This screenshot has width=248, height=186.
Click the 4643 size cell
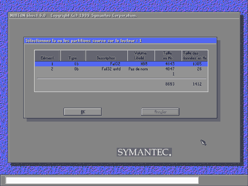170,64
